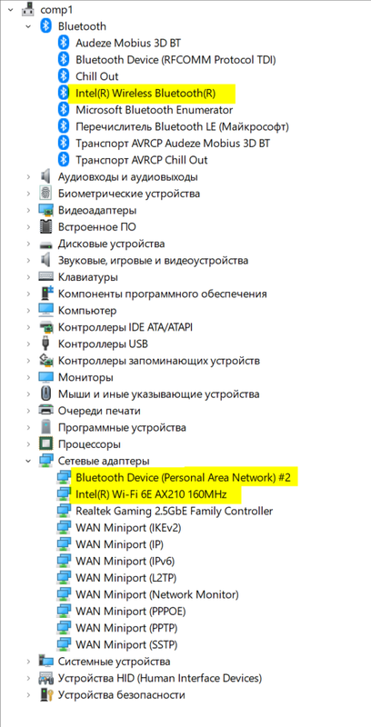Select Устройства безопасности category label
Screen dimensions: 371x727
(122, 694)
